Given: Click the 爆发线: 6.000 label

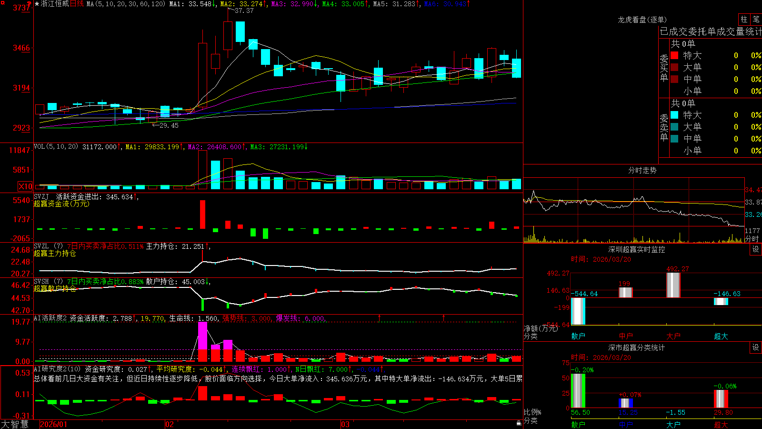Looking at the screenshot, I should [300, 318].
